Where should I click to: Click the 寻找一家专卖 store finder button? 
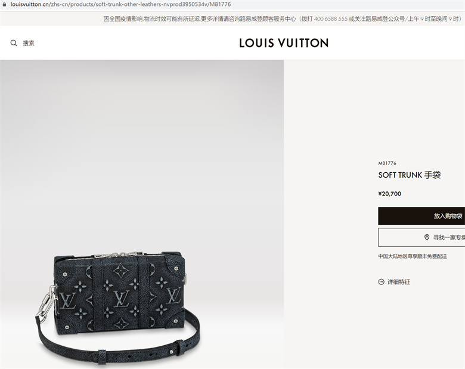click(x=421, y=237)
